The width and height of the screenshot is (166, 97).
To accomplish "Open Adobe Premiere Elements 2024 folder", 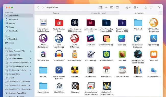I will click(122, 23).
